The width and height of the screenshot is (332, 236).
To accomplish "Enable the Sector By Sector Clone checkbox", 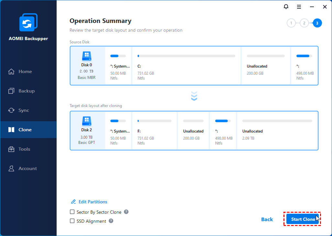I will coord(72,212).
